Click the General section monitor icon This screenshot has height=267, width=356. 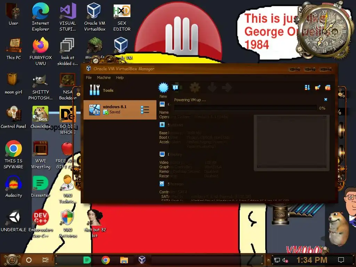pos(162,104)
